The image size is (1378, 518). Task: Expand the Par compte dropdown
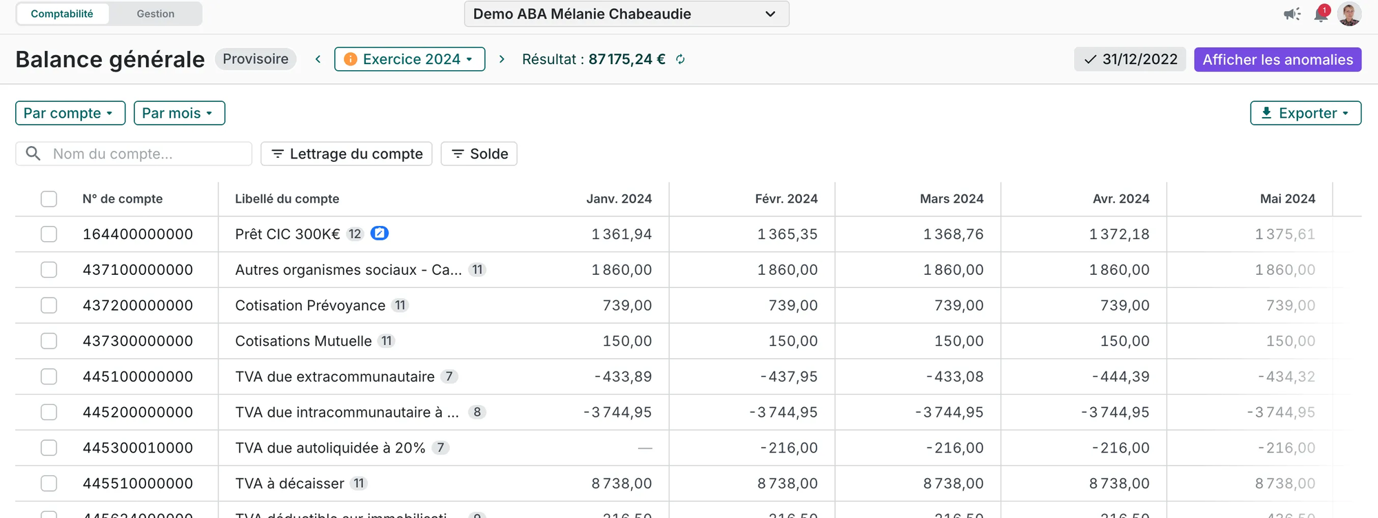70,113
